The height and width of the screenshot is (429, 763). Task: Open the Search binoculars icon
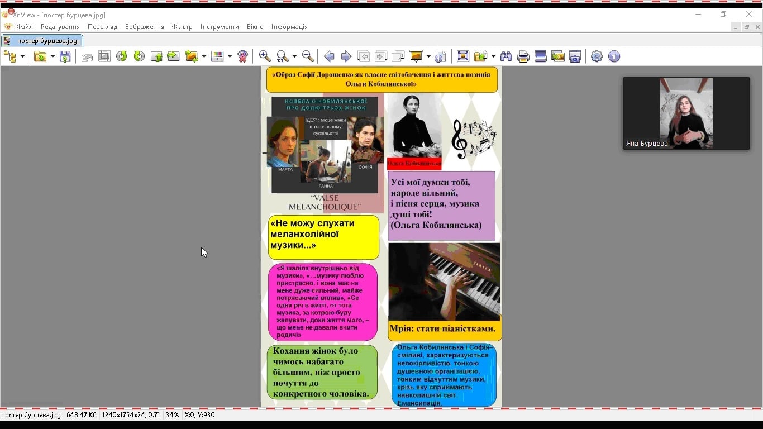506,56
